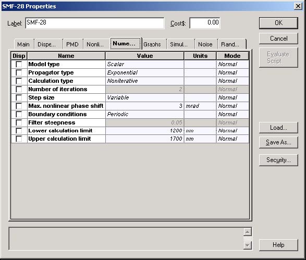The width and height of the screenshot is (306, 260).
Task: Open Propagator type value Exponential dropdown
Action: 144,72
